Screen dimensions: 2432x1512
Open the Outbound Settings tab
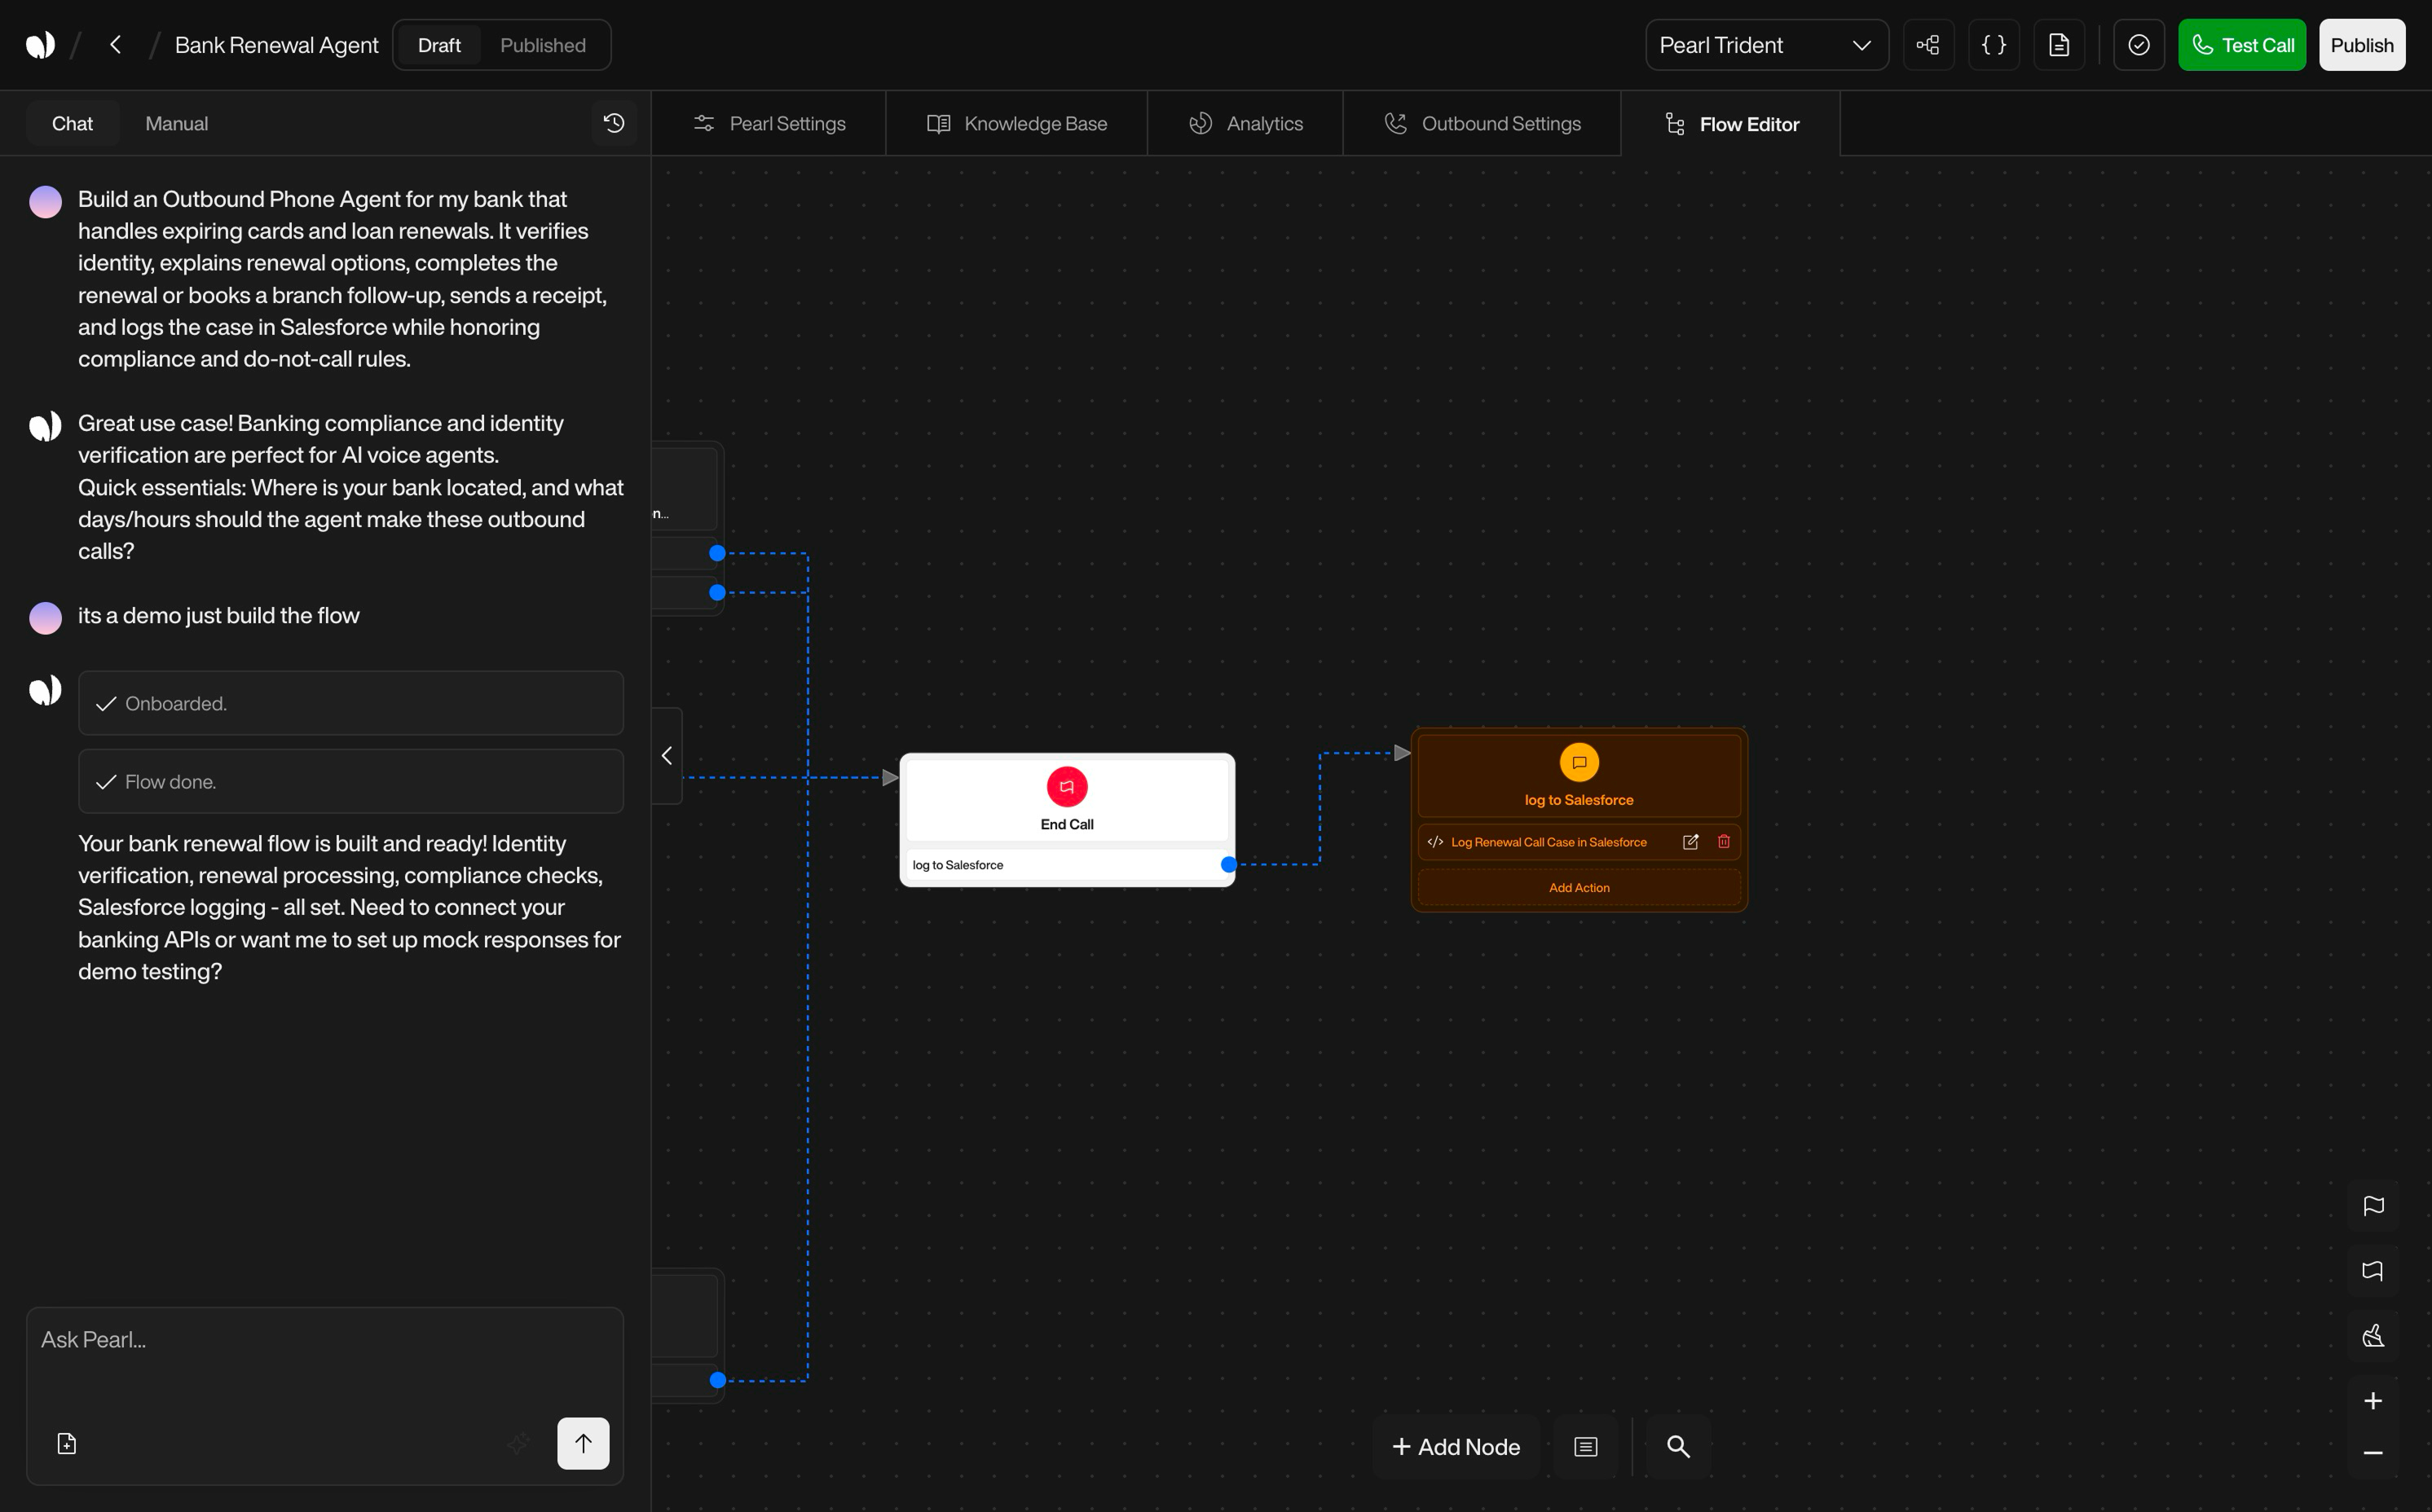(1482, 123)
